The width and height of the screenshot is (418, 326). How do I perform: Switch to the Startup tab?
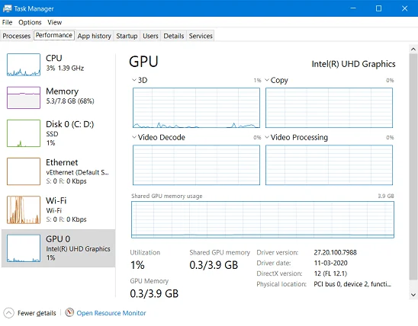pyautogui.click(x=127, y=36)
